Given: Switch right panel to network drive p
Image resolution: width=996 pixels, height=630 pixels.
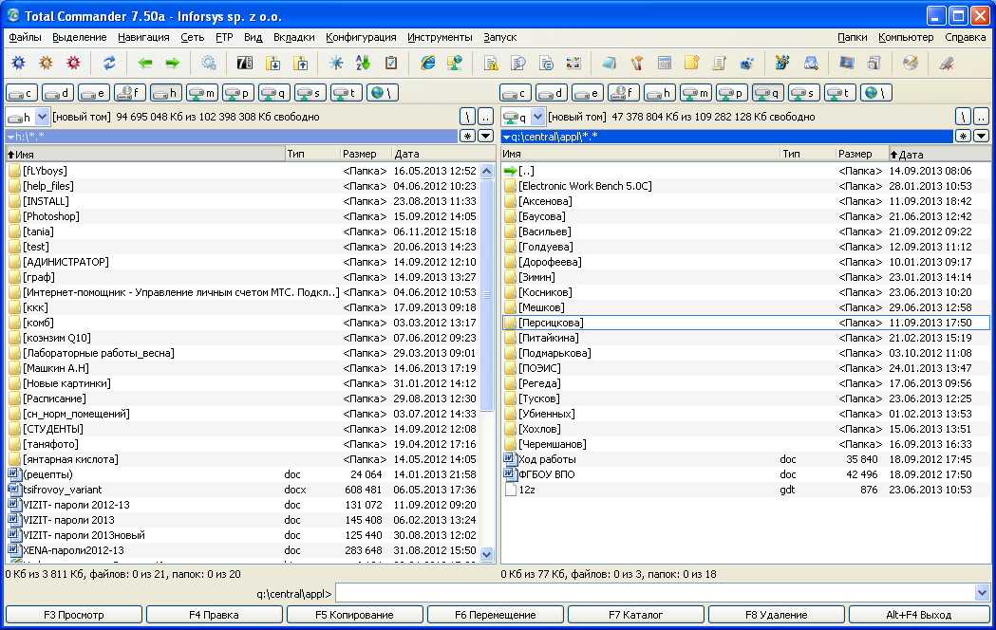Looking at the screenshot, I should (x=732, y=93).
